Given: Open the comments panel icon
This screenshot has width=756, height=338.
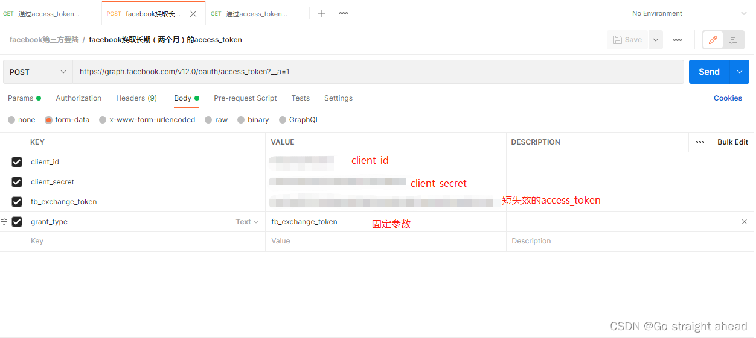Looking at the screenshot, I should coord(733,40).
